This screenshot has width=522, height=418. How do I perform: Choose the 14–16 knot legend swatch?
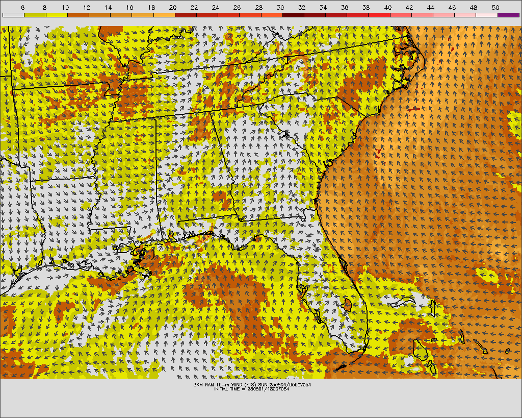(121, 15)
